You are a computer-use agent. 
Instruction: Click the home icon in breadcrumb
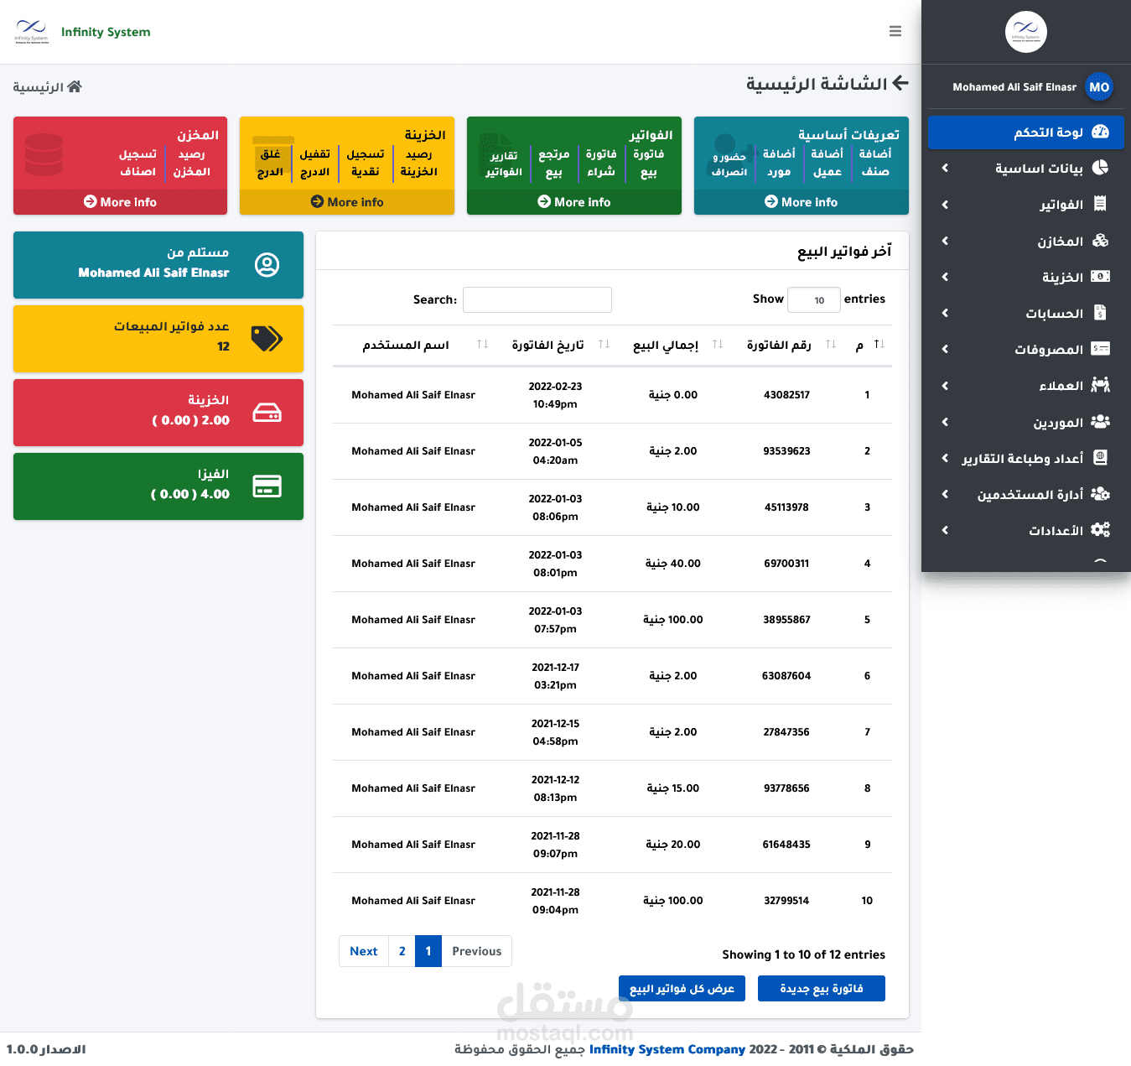pyautogui.click(x=75, y=86)
